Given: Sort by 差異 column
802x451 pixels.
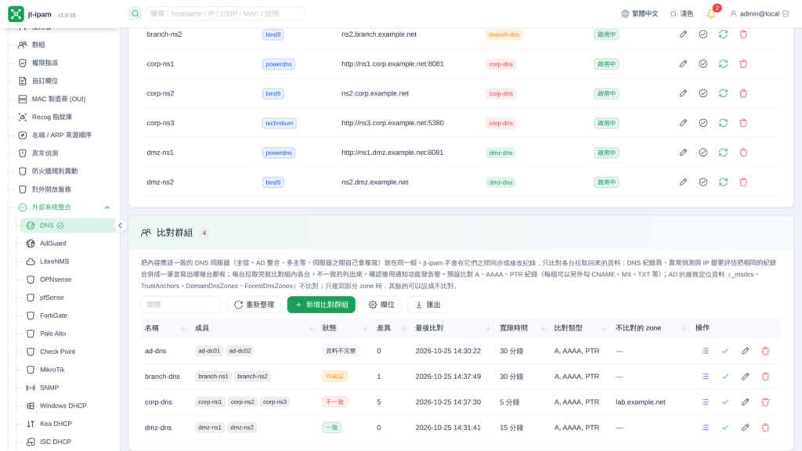Looking at the screenshot, I should click(x=404, y=328).
